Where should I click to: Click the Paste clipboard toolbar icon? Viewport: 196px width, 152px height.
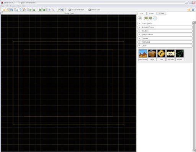pyautogui.click(x=24, y=10)
